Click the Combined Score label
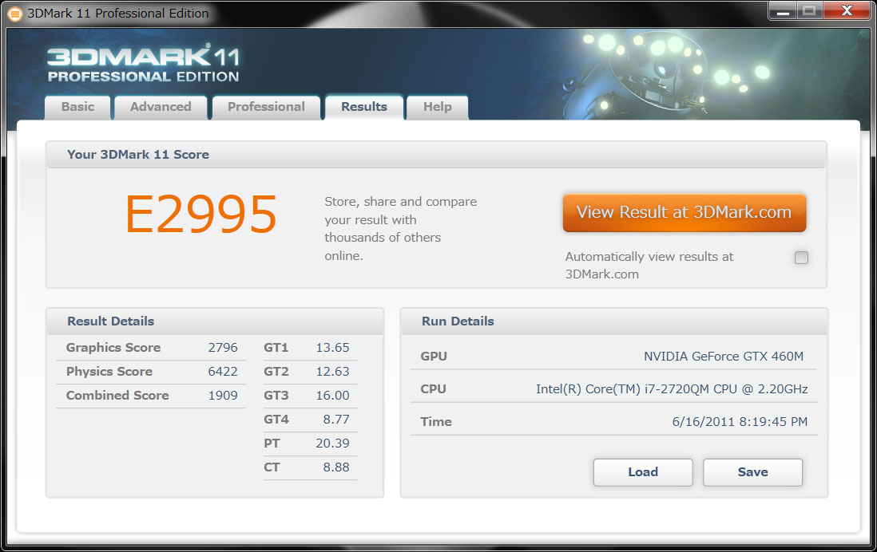Screen dimensions: 877x552 tap(117, 396)
